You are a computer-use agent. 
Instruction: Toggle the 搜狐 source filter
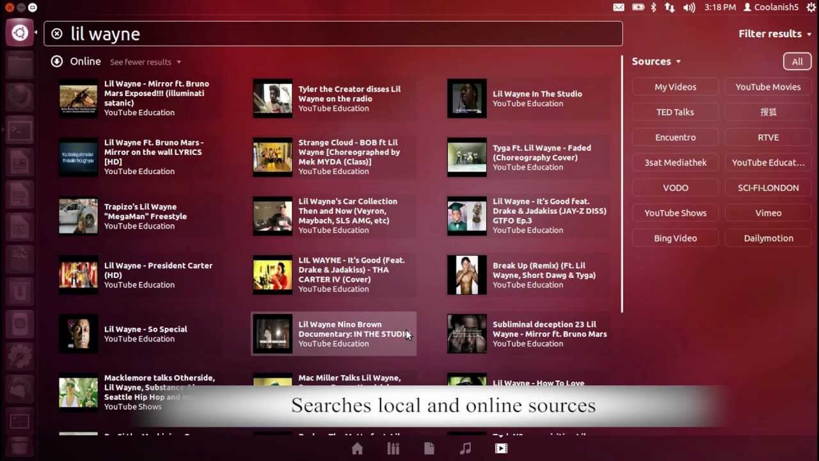tap(768, 112)
